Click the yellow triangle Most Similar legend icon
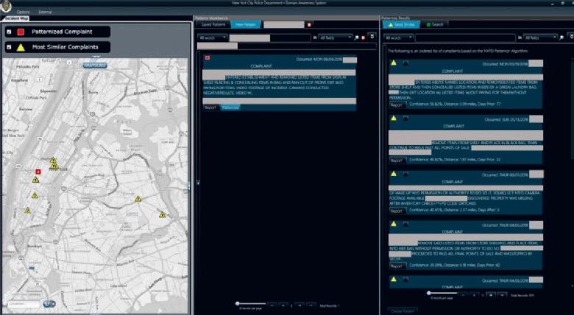Image resolution: width=574 pixels, height=315 pixels. point(21,47)
